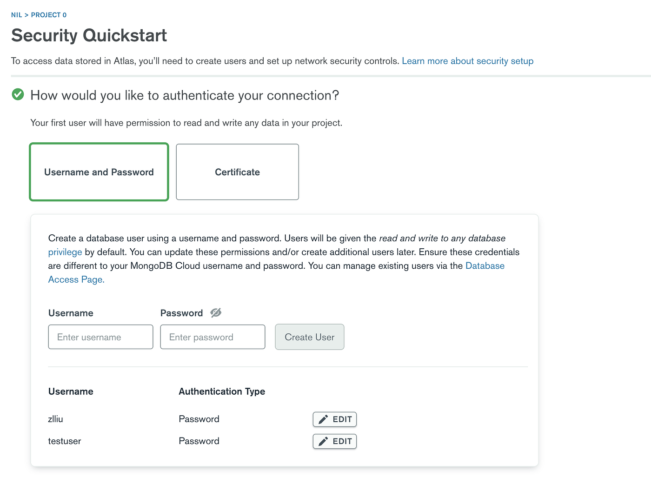Go to PROJECT 0 breadcrumb
Screen dimensions: 651x484
click(49, 15)
